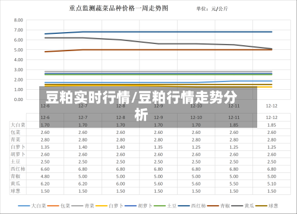Click 青椒 price 4.80 in 12-6 column
Image resolution: width=297 pixels, height=214 pixels.
(45, 177)
